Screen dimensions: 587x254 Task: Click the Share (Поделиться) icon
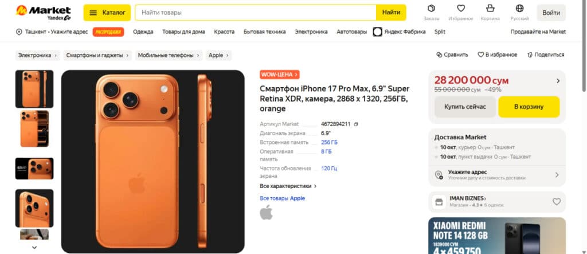pyautogui.click(x=530, y=55)
